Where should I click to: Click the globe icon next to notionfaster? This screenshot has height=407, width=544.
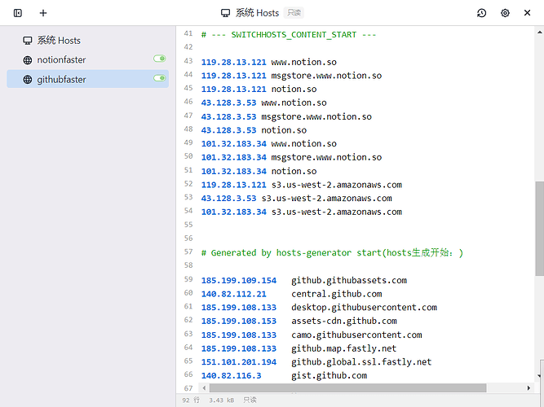(28, 60)
